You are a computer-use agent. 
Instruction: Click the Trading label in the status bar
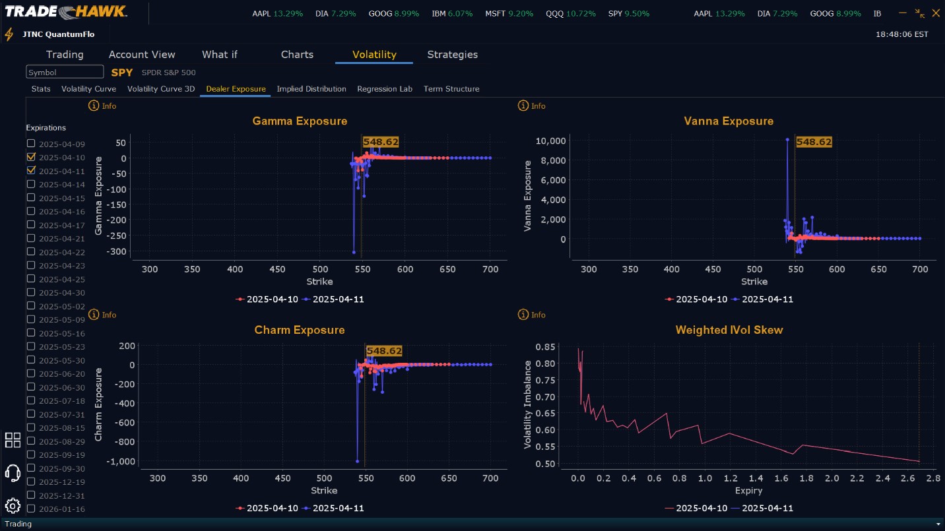click(x=18, y=524)
